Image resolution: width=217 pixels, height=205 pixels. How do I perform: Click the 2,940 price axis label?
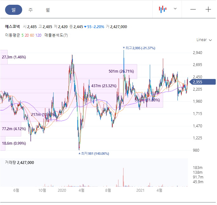point(197,53)
